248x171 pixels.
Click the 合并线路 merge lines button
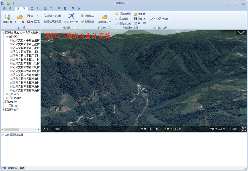click(87, 22)
